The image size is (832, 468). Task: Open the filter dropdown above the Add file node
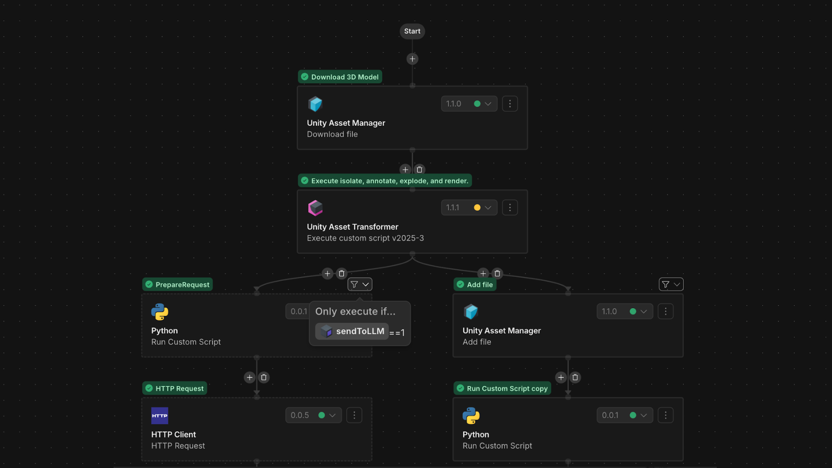671,284
